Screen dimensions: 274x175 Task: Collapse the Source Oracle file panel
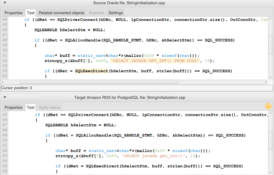[5, 3]
